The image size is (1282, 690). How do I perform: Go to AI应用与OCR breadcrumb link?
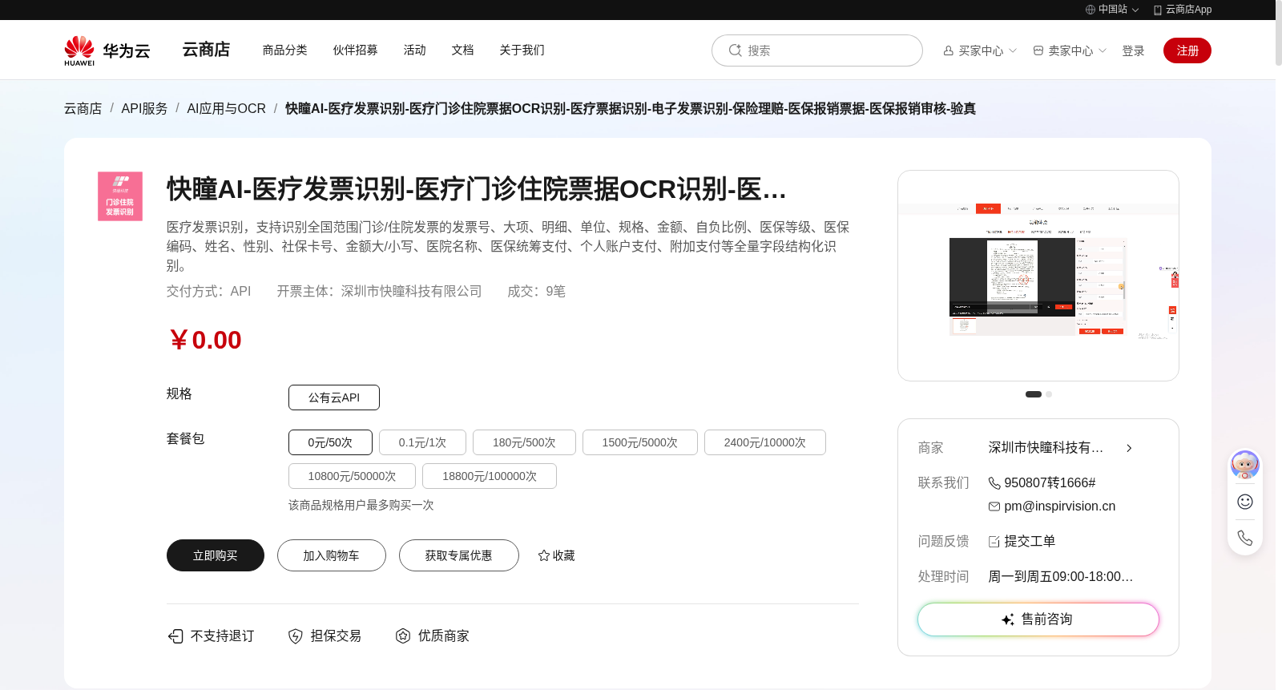(x=226, y=108)
